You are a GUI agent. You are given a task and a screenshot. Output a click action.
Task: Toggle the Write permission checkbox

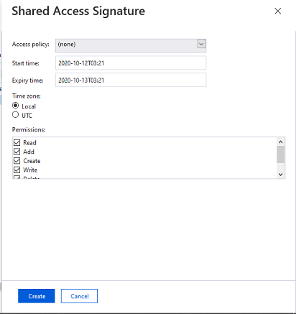point(17,170)
